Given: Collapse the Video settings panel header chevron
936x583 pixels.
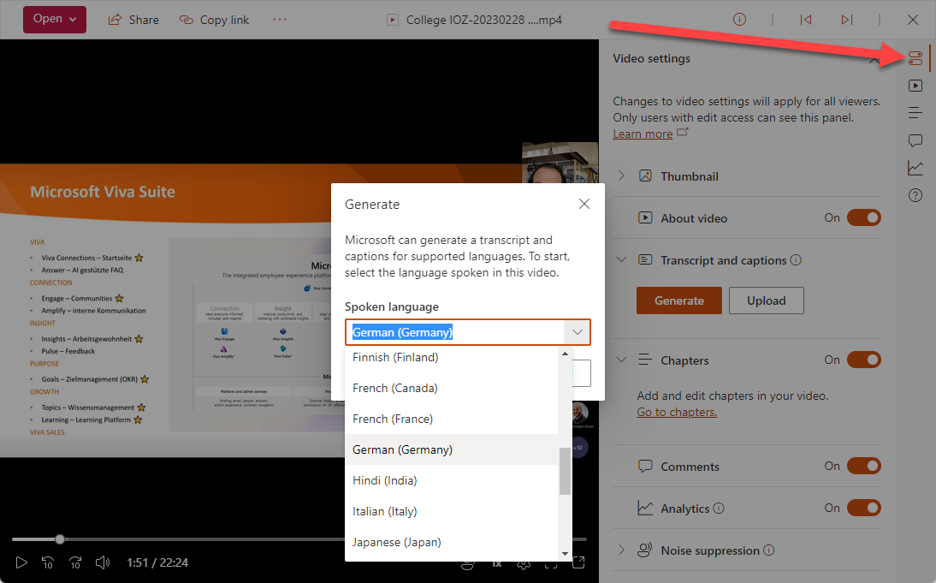Looking at the screenshot, I should click(x=874, y=59).
